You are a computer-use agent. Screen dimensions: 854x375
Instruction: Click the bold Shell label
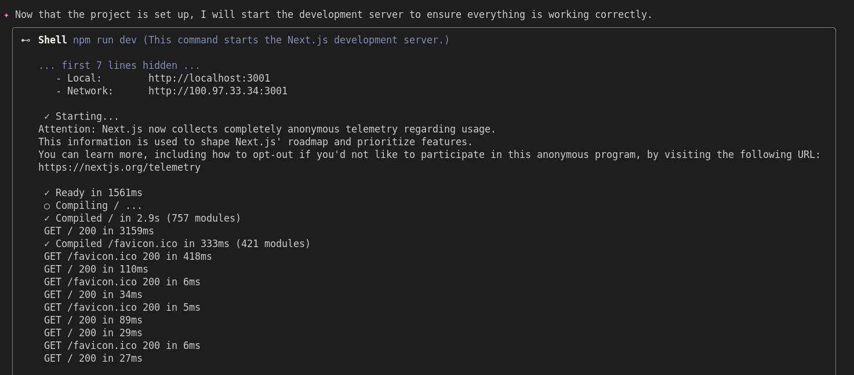click(x=52, y=40)
